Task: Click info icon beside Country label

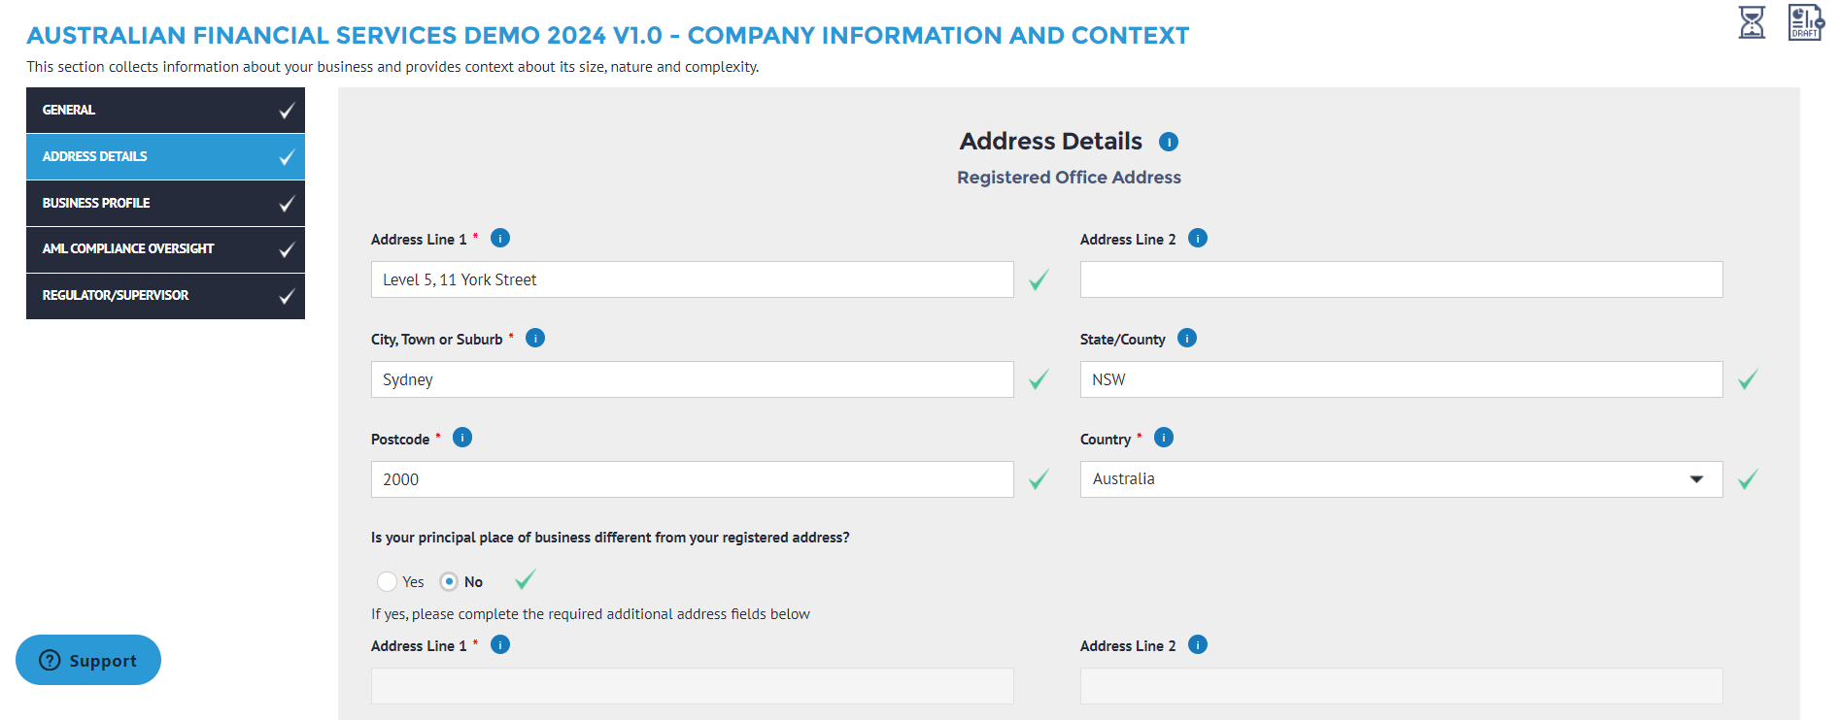Action: click(x=1163, y=438)
